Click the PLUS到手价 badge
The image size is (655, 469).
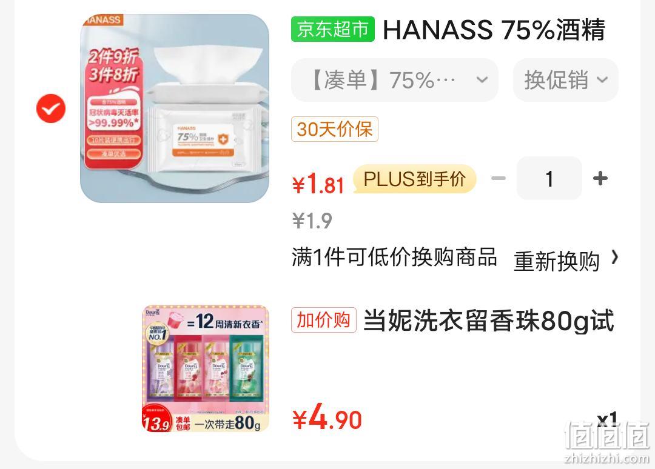(x=415, y=179)
